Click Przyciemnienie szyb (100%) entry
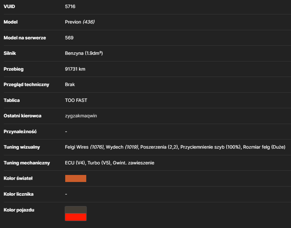Viewport: 291px width, 228px height. [x=211, y=147]
